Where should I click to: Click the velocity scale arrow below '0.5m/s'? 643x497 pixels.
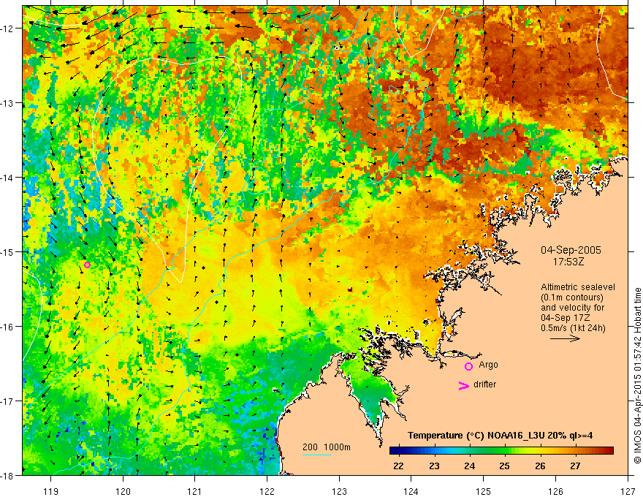coord(565,338)
